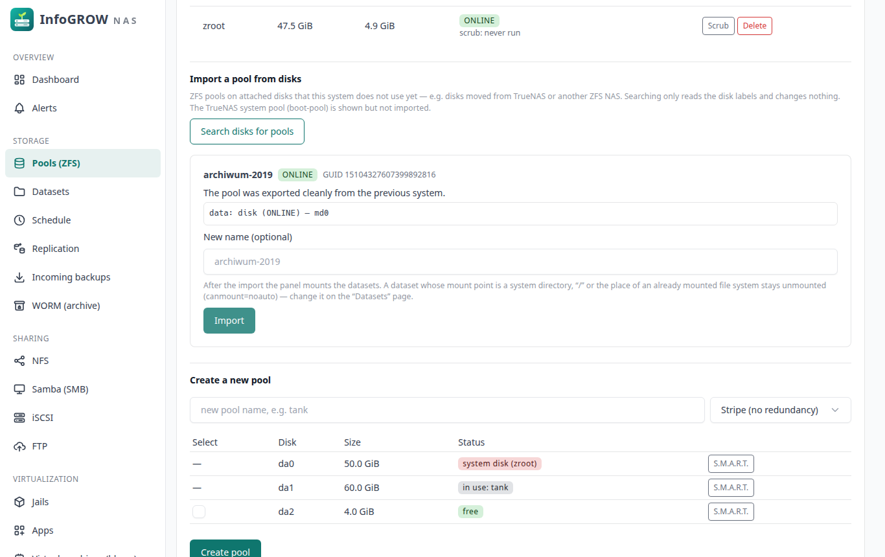
Task: Scrub the zroot pool
Action: pos(718,26)
